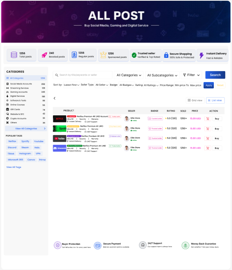This screenshot has width=232, height=270.
Task: Click Elite Store avatar in the Netflix row
Action: click(x=127, y=119)
